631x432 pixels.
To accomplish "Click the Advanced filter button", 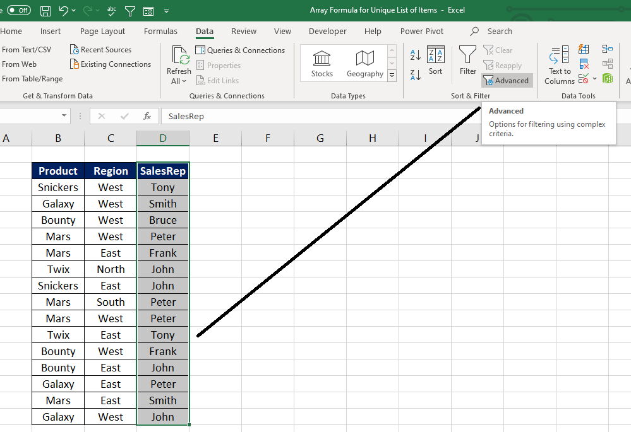I will [507, 81].
